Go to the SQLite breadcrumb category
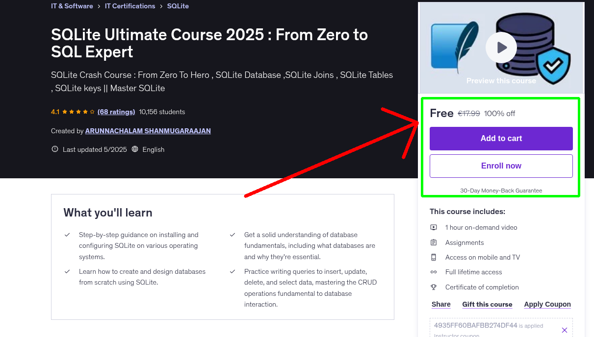 click(x=178, y=6)
